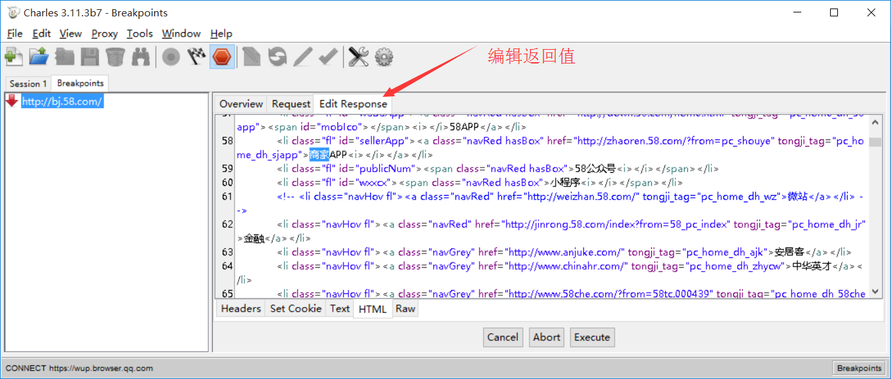Image resolution: width=891 pixels, height=379 pixels.
Task: Open the View menu
Action: [x=71, y=33]
